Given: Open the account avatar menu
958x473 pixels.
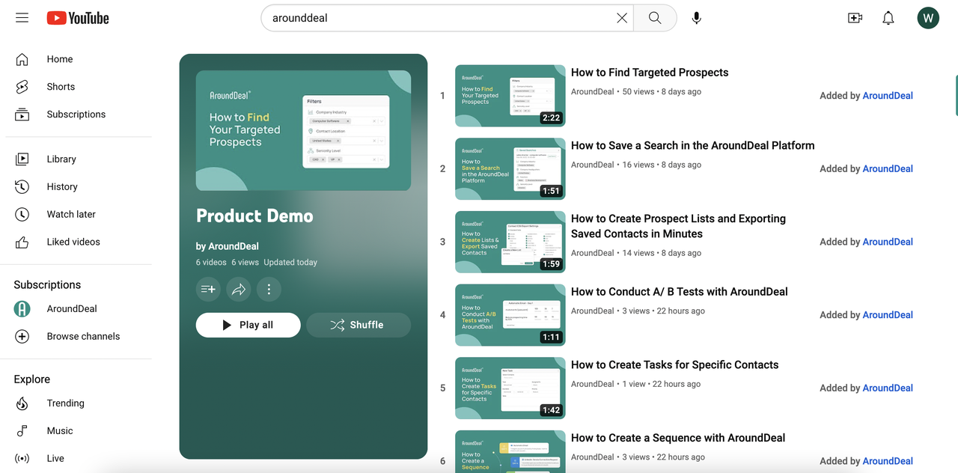Looking at the screenshot, I should pyautogui.click(x=928, y=18).
